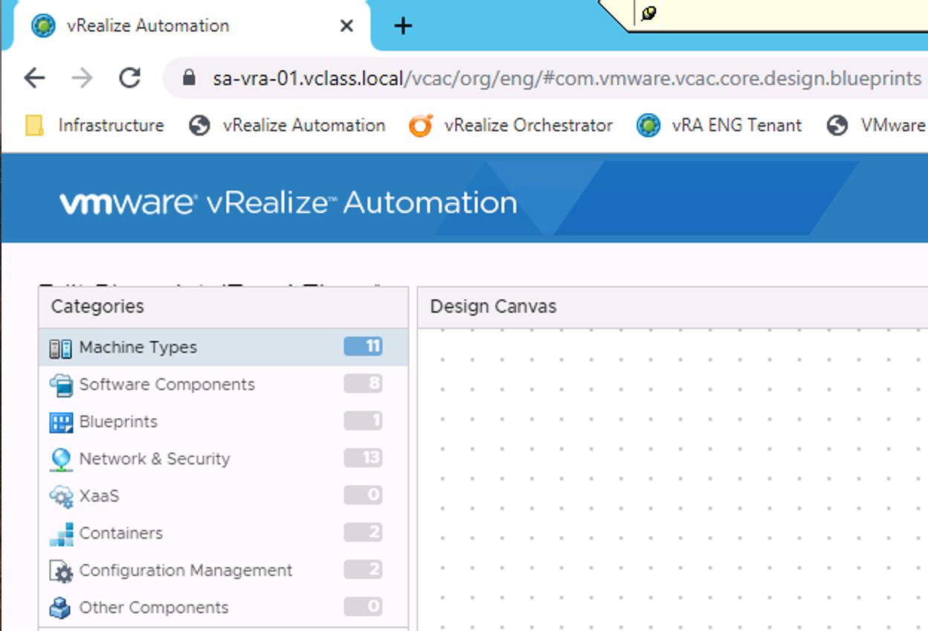Select the Network & Security globe icon
Image resolution: width=928 pixels, height=631 pixels.
65,458
